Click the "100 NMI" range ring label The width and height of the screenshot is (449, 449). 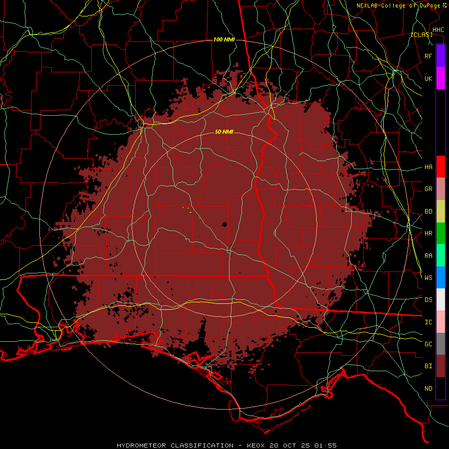click(x=224, y=39)
